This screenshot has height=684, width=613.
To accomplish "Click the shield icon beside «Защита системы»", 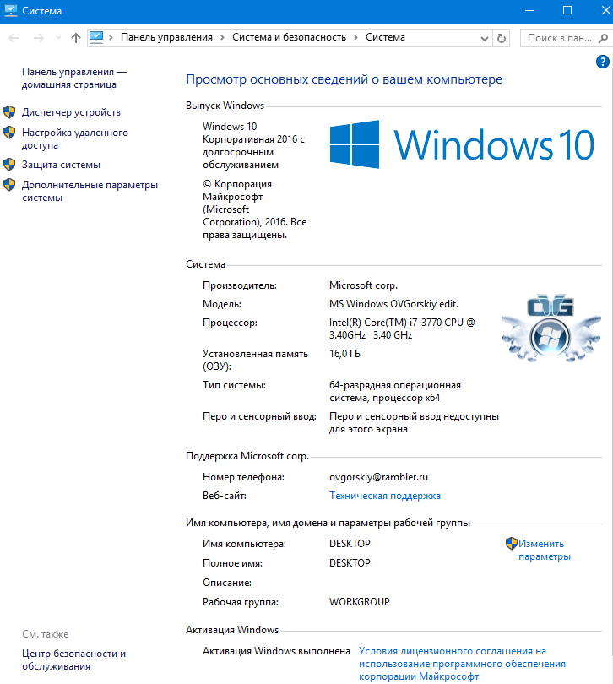I will tap(9, 165).
